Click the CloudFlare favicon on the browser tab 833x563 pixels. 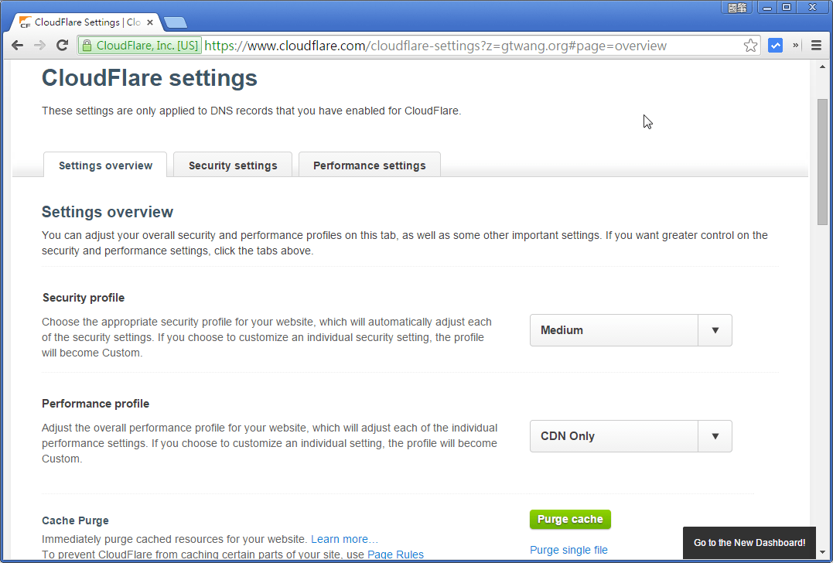point(26,22)
